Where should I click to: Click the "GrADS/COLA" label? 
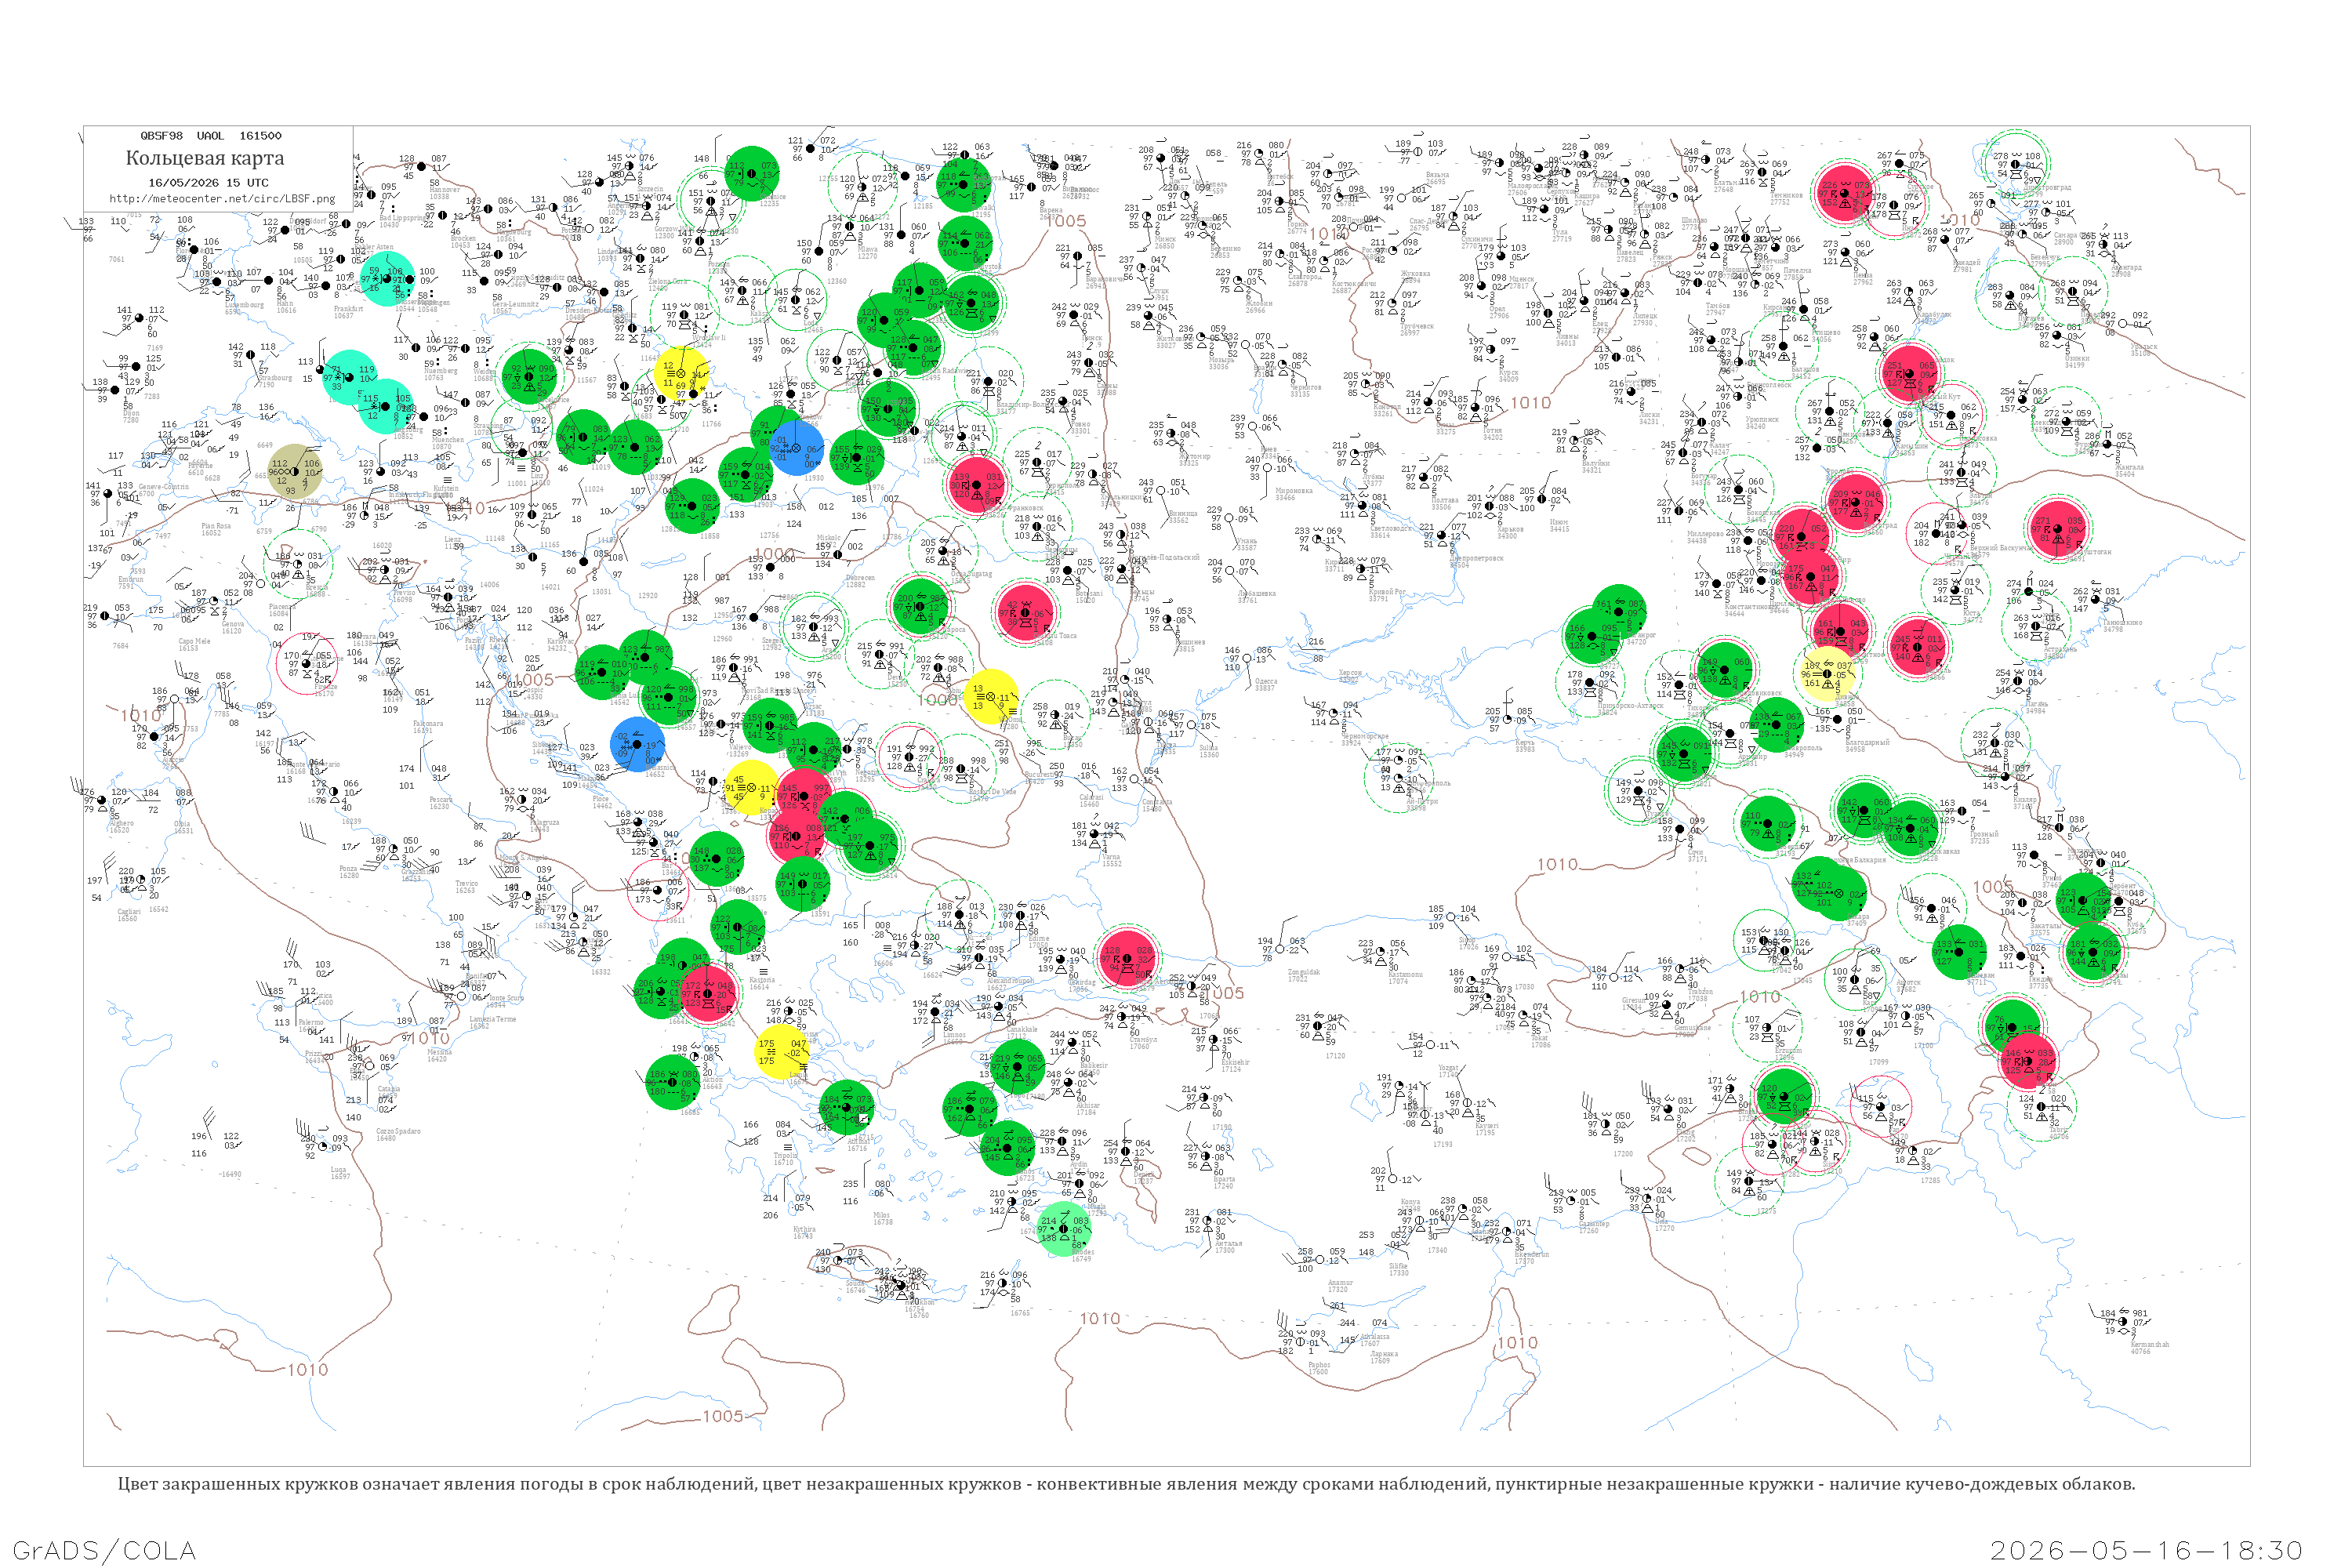[x=104, y=1551]
